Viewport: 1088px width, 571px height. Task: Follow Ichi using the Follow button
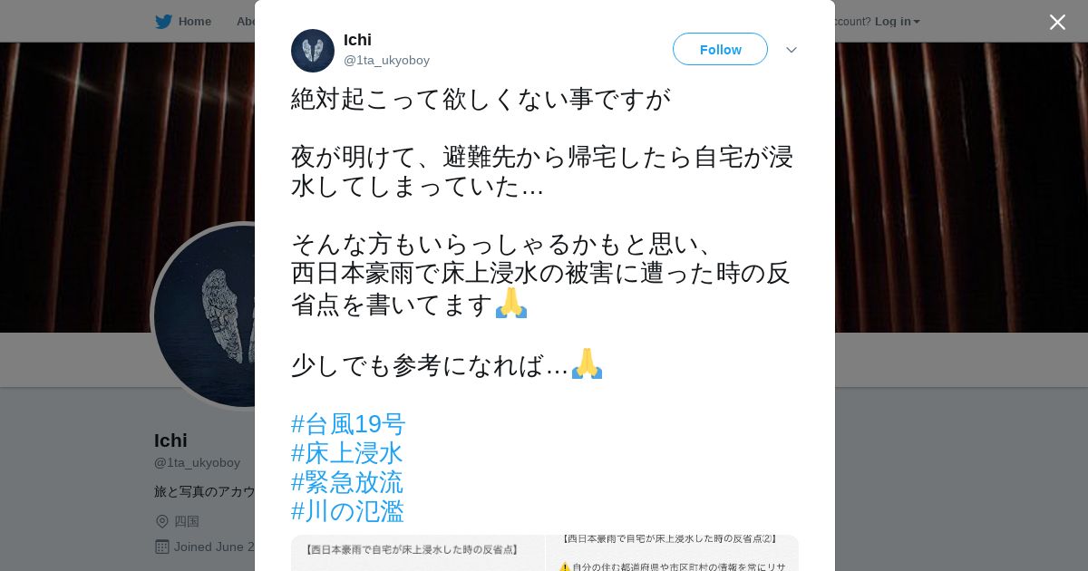coord(720,49)
